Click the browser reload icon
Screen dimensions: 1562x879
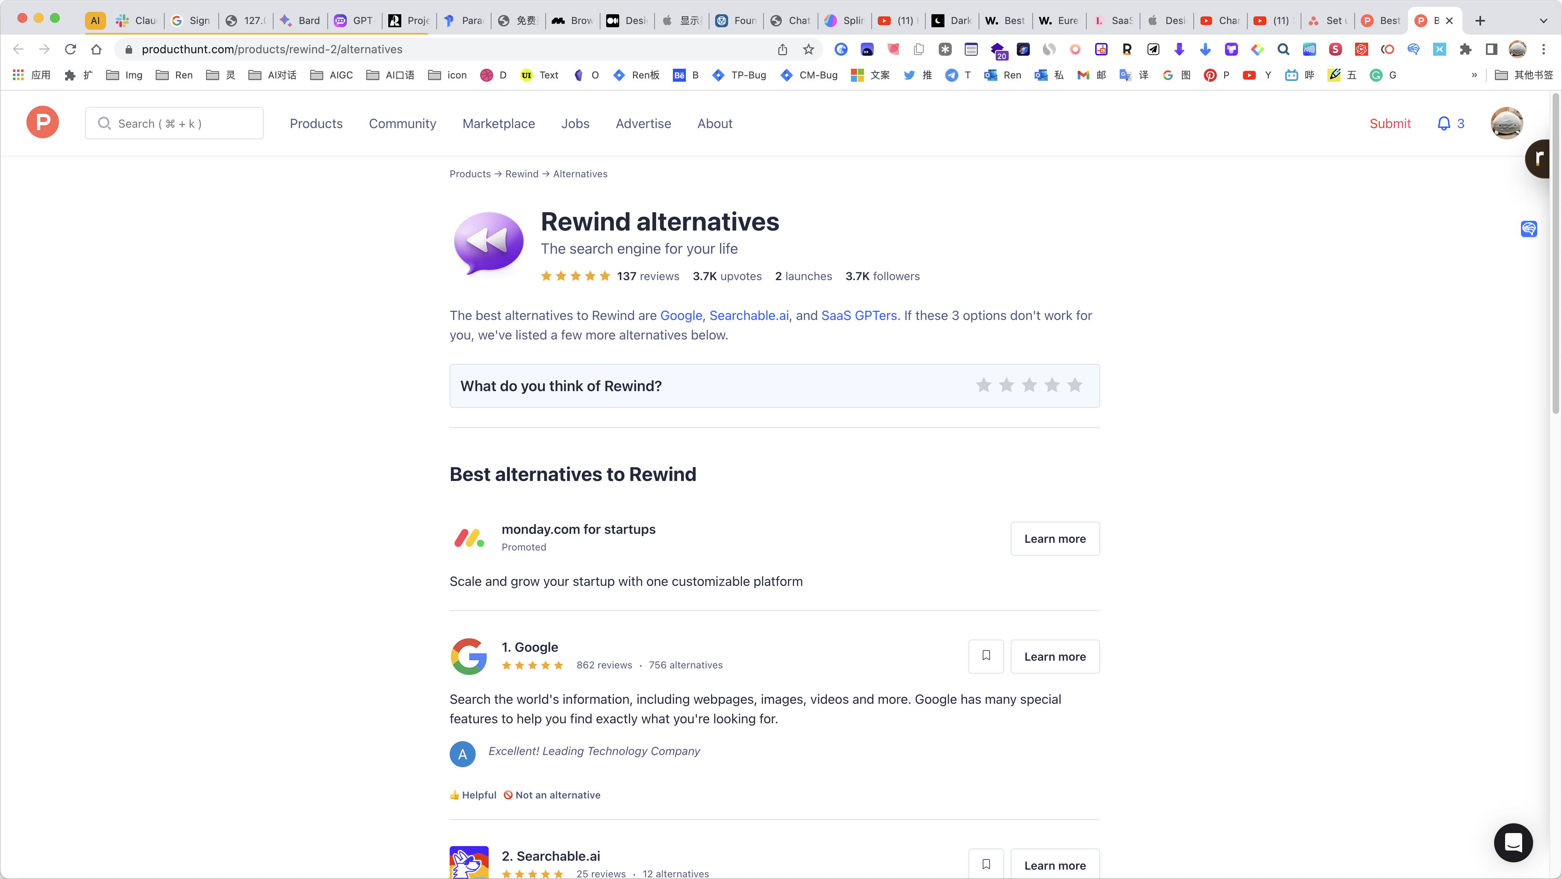click(70, 50)
